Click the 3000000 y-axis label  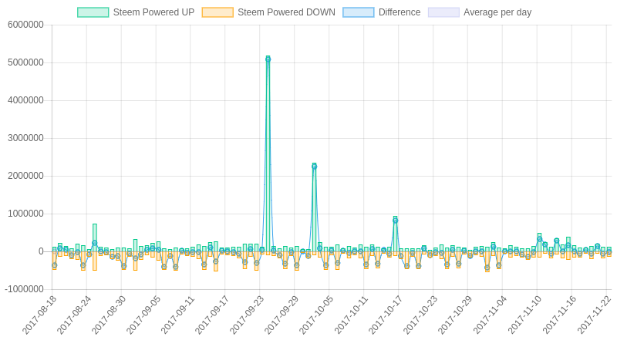25,138
